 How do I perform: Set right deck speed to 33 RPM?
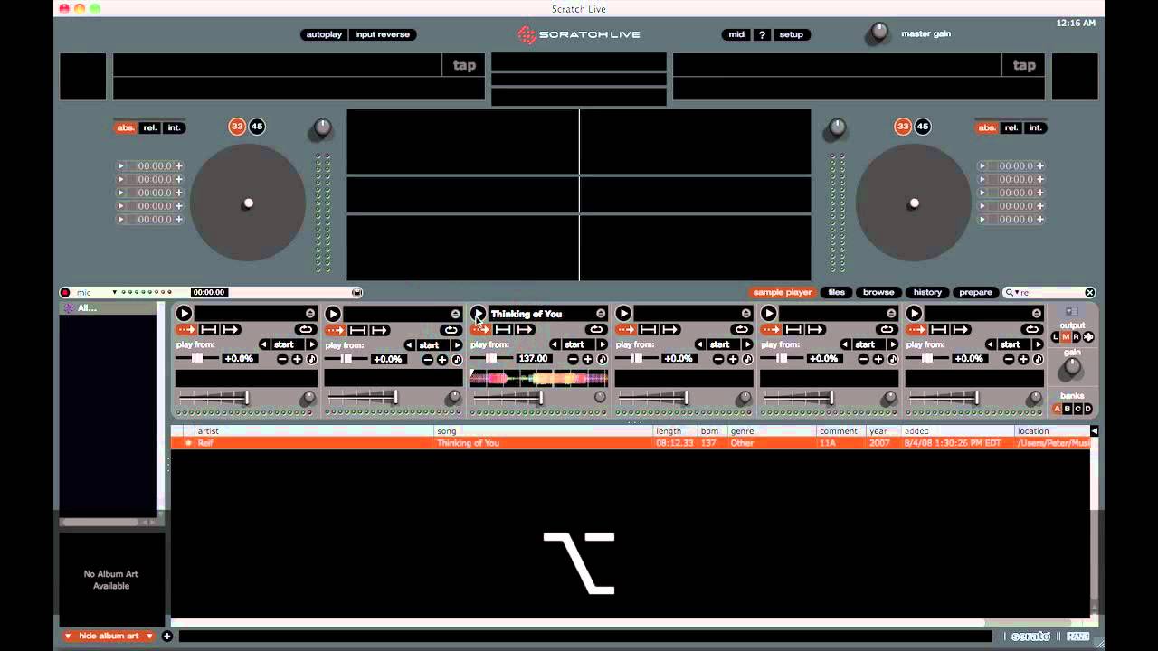coord(903,127)
